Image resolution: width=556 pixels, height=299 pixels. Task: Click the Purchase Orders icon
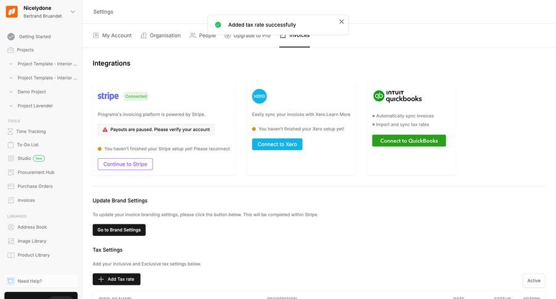[11, 186]
